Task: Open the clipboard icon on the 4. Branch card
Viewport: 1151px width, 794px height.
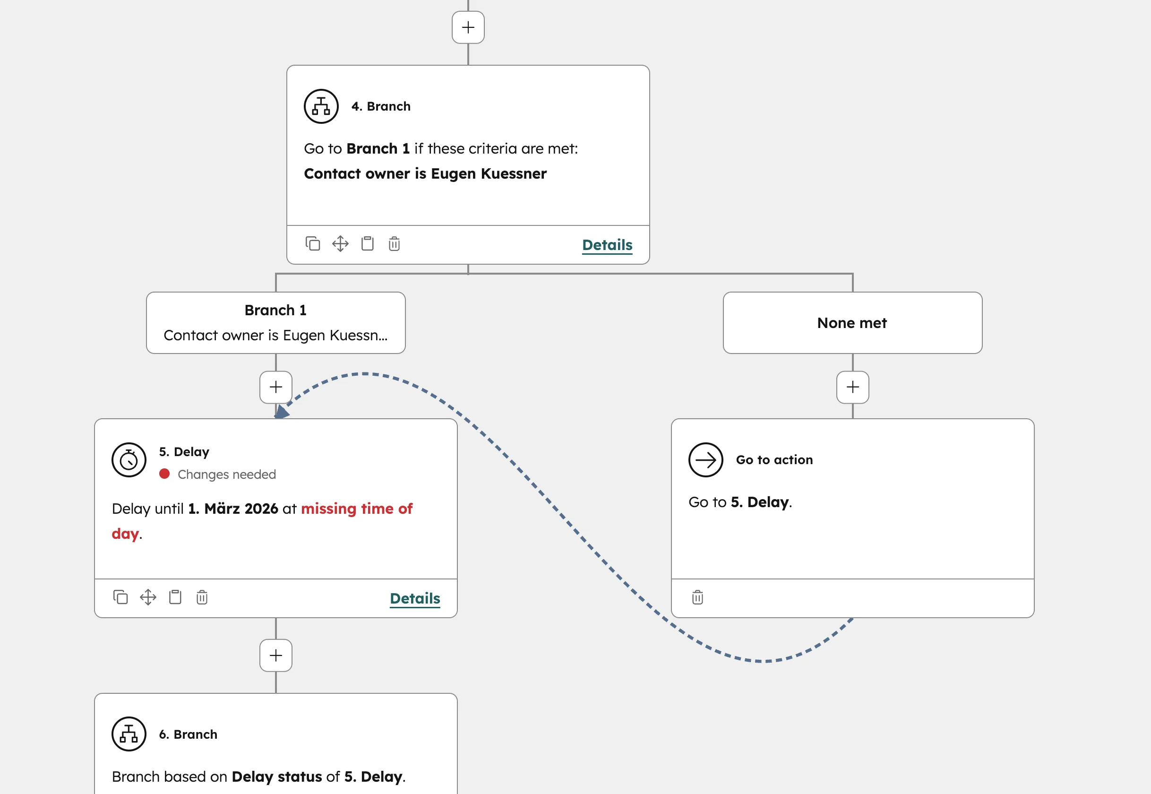Action: point(367,244)
